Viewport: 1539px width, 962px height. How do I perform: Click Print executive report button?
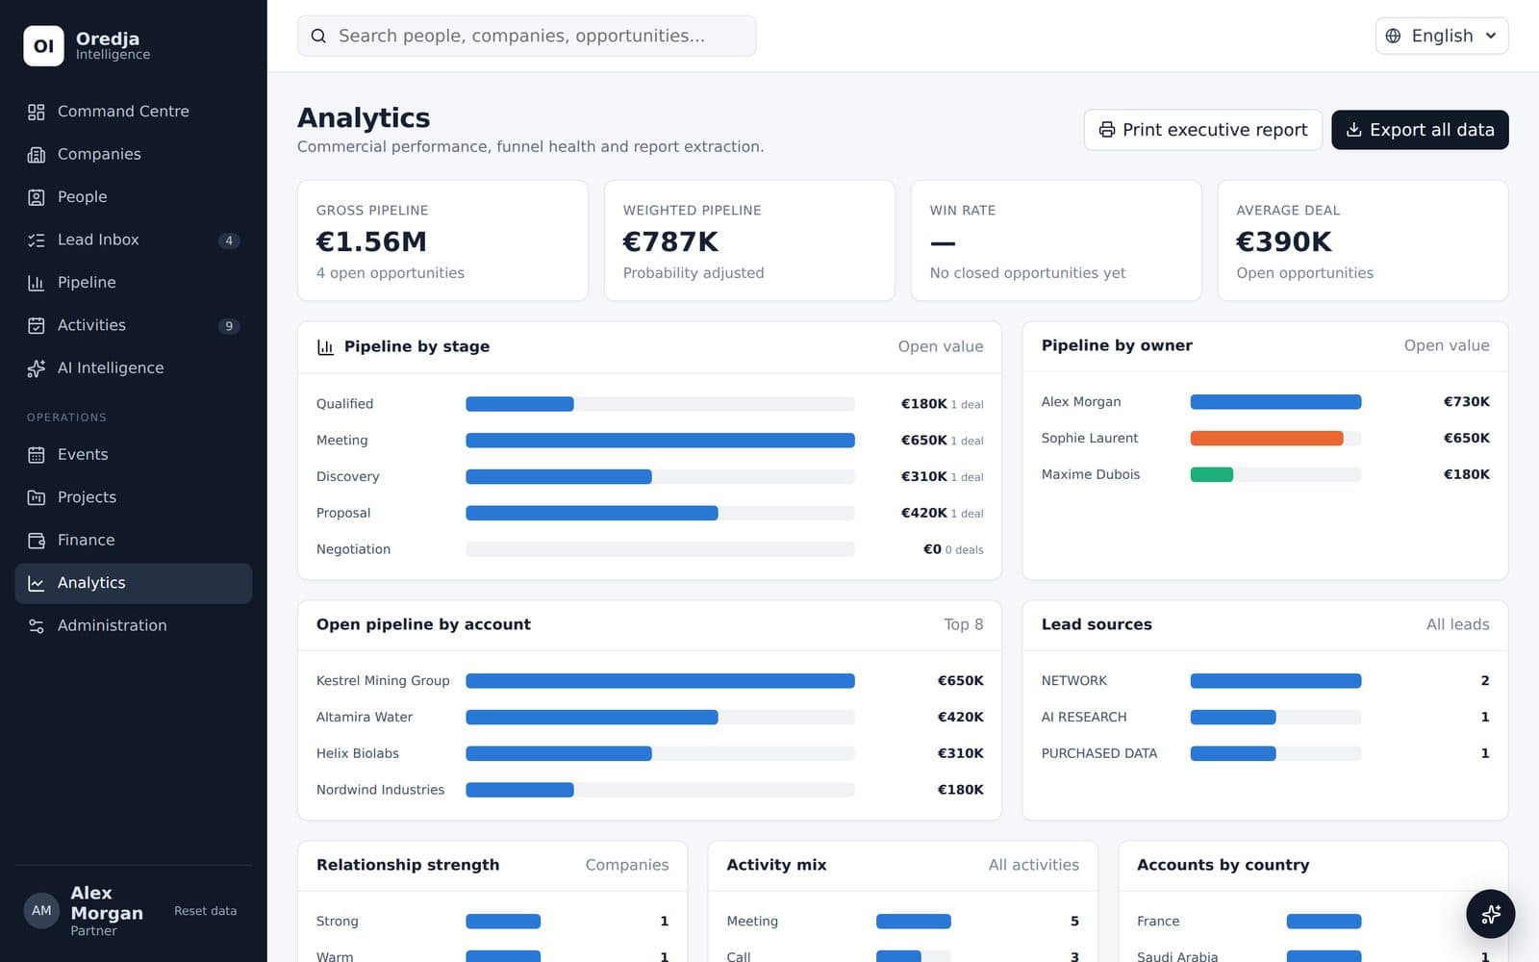coord(1202,130)
